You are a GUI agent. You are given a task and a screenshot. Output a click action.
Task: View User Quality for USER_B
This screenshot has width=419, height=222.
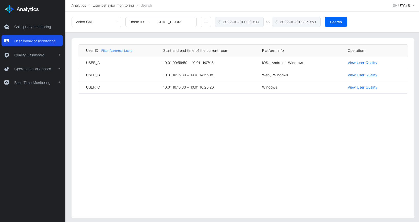pyautogui.click(x=362, y=75)
